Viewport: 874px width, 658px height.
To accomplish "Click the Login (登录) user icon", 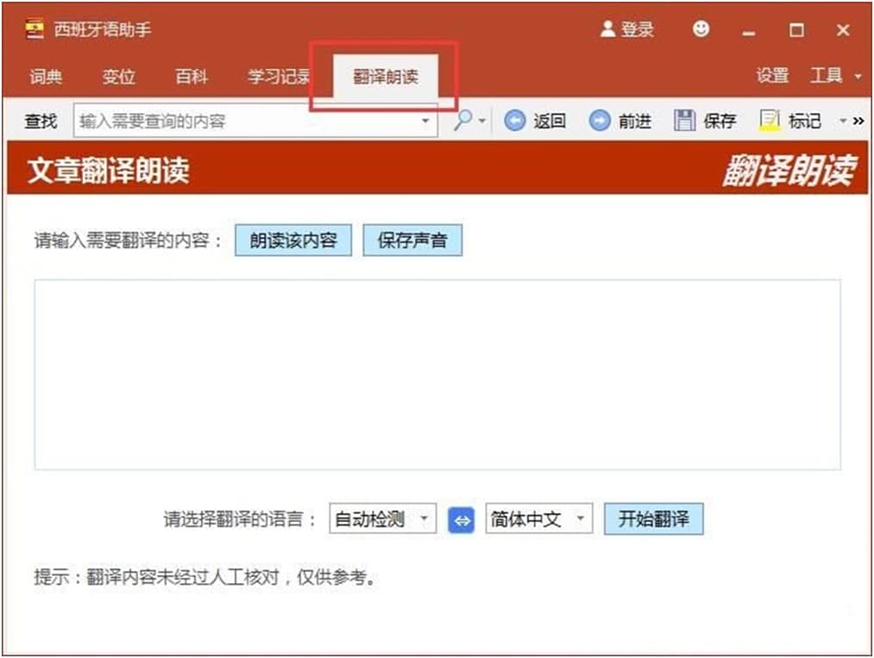I will 607,29.
